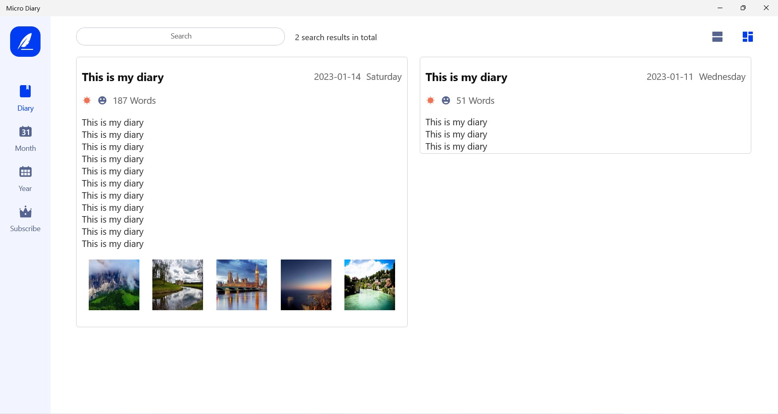778x414 pixels.
Task: Select the Diary bookmark icon in sidebar
Action: [x=25, y=91]
